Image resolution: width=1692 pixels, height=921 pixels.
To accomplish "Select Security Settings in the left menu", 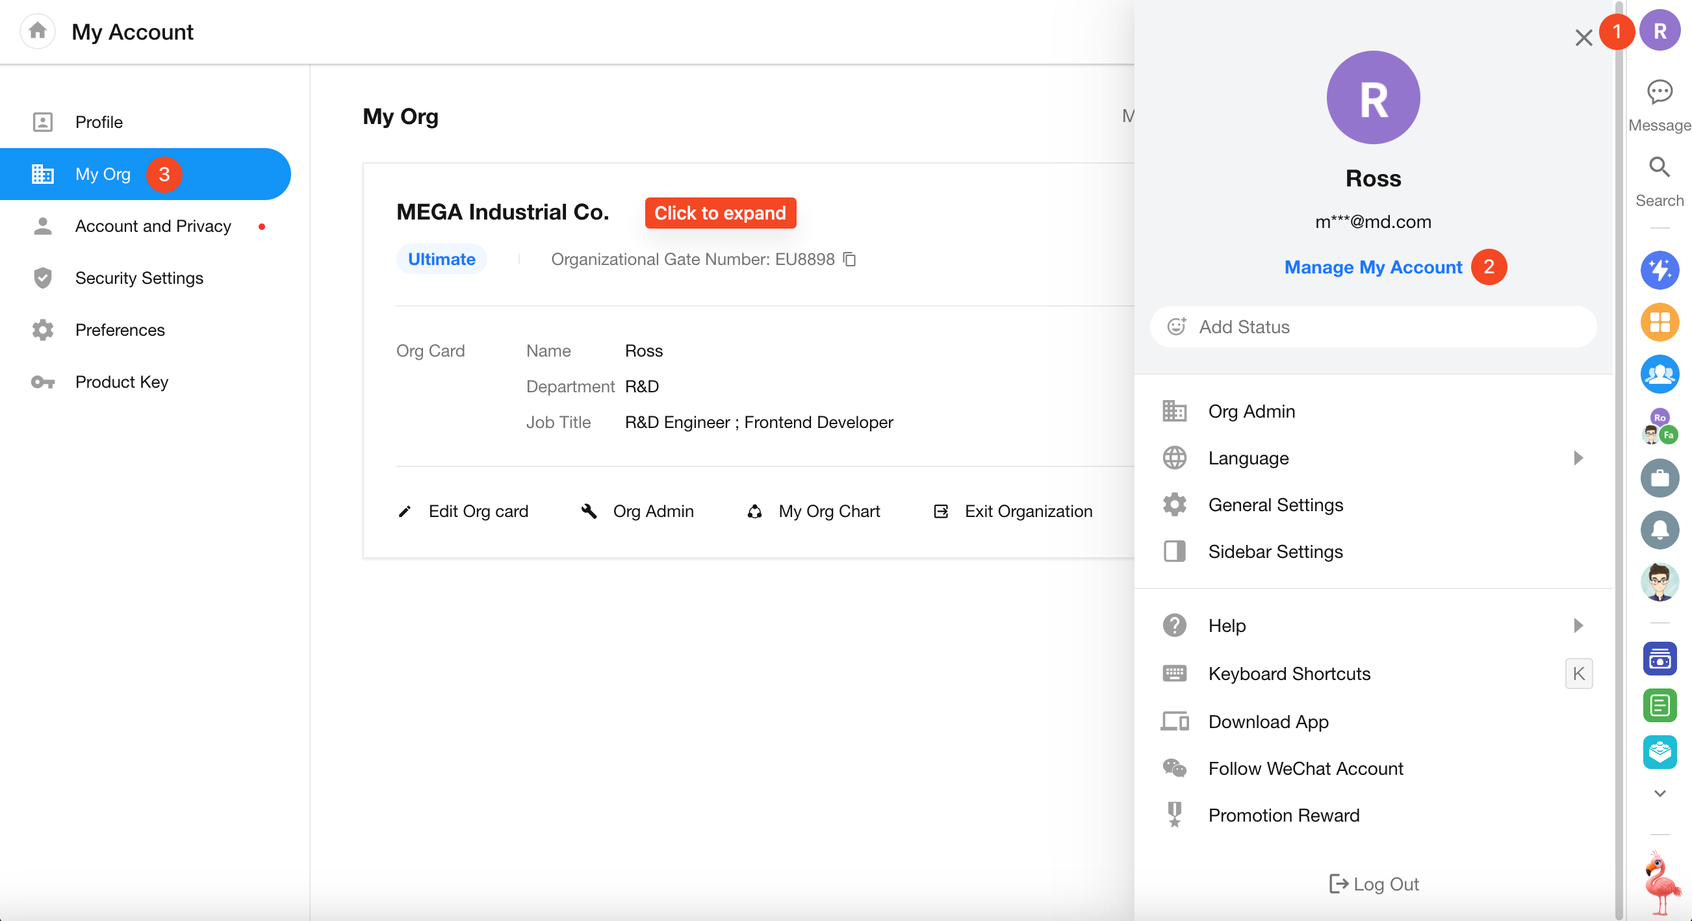I will 138,278.
